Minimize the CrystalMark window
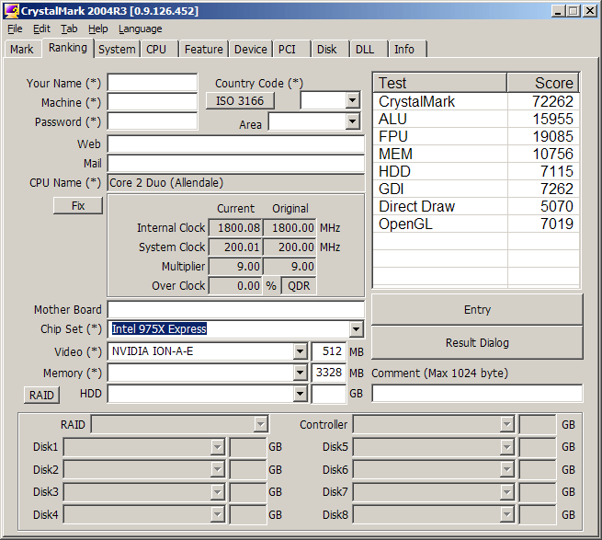 558,11
